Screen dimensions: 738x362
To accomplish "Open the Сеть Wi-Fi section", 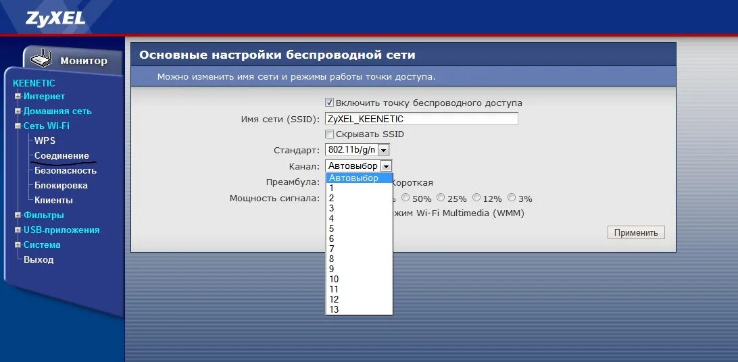I will click(47, 126).
